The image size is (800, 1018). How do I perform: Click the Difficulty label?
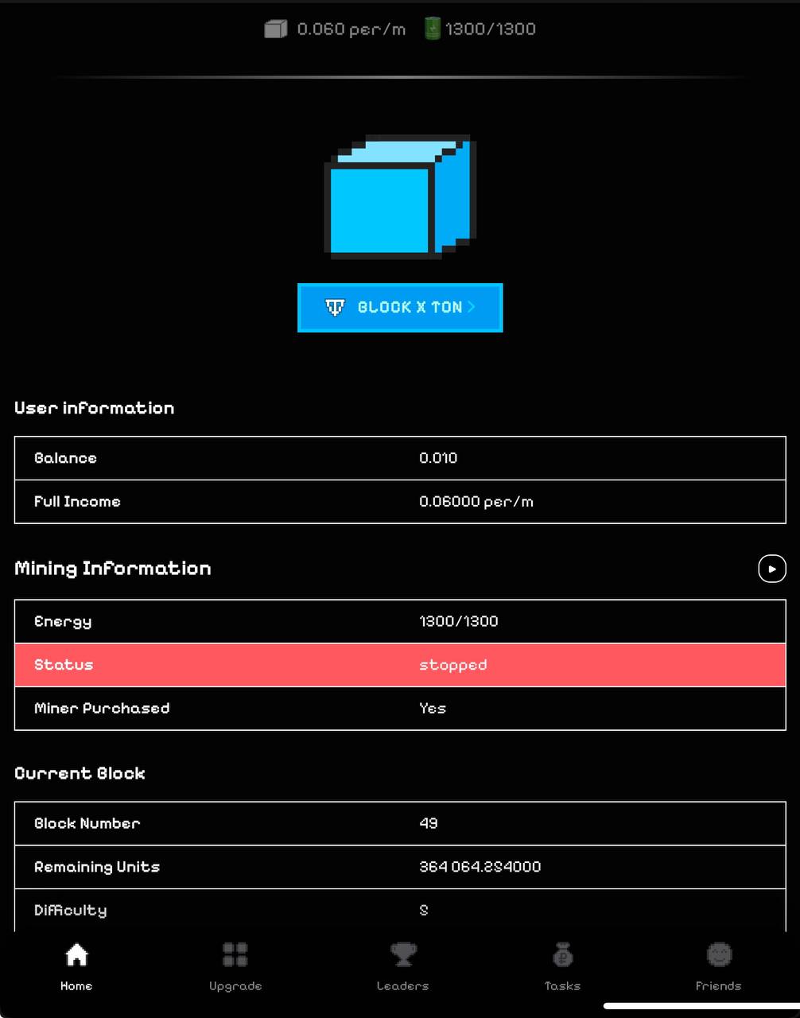coord(70,911)
